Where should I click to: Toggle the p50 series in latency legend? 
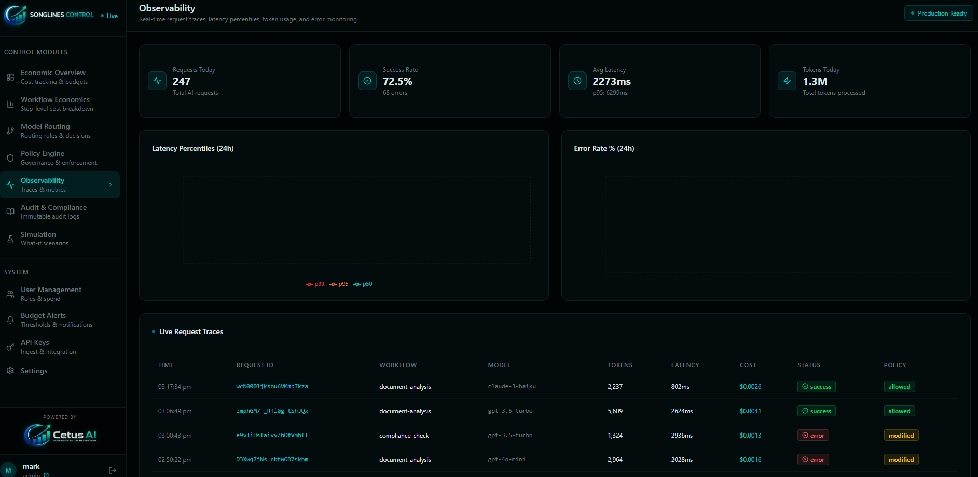363,284
